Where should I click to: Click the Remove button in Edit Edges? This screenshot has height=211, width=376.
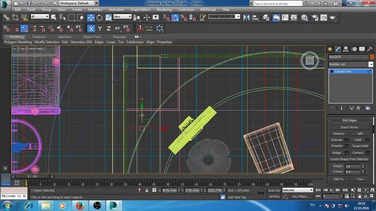(338, 134)
